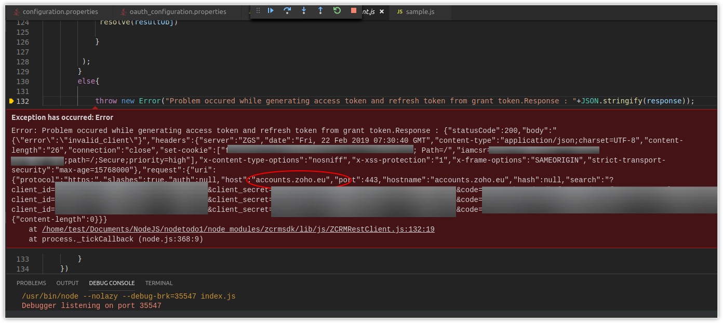The height and width of the screenshot is (323, 723).
Task: Open the ZCRMRestClient.js:132:19 stack trace link
Action: tap(238, 229)
